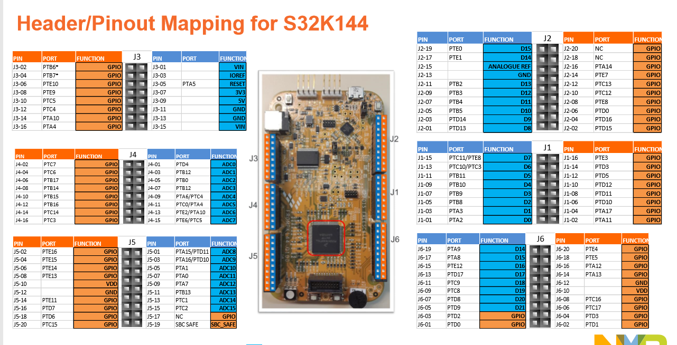Click the highlighted MCU chip on the board photo

click(326, 238)
